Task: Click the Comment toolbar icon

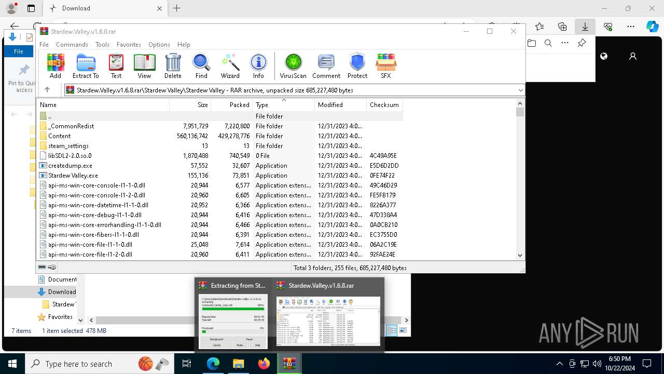Action: coord(326,66)
